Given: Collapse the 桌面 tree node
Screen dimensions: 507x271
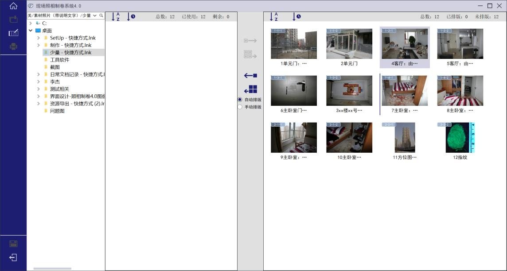Looking at the screenshot, I should (x=31, y=31).
